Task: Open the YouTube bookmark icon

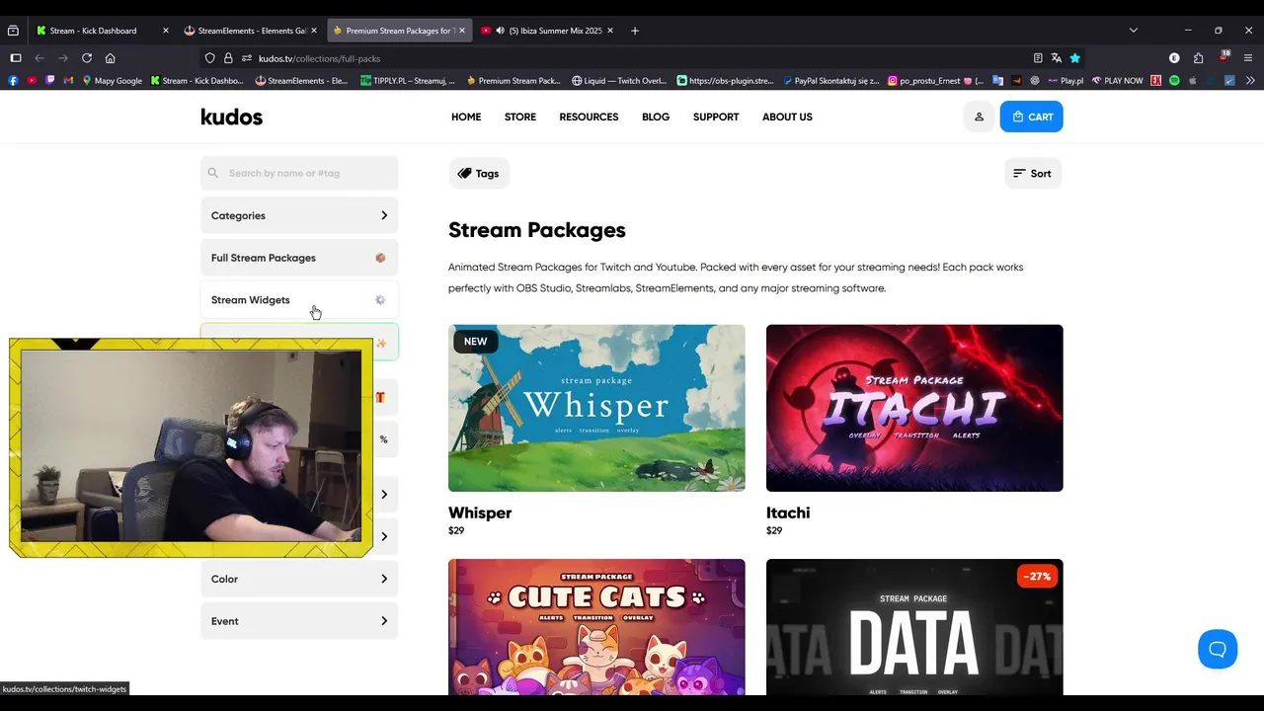Action: [x=32, y=81]
